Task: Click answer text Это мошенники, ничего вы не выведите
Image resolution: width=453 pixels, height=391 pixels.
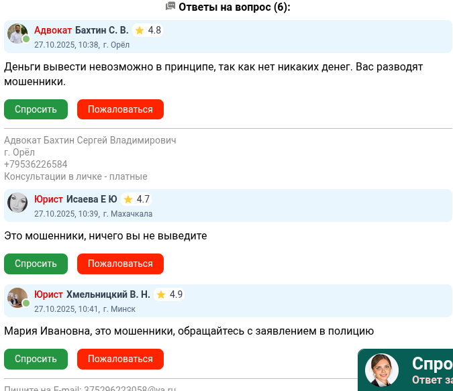Action: click(105, 236)
